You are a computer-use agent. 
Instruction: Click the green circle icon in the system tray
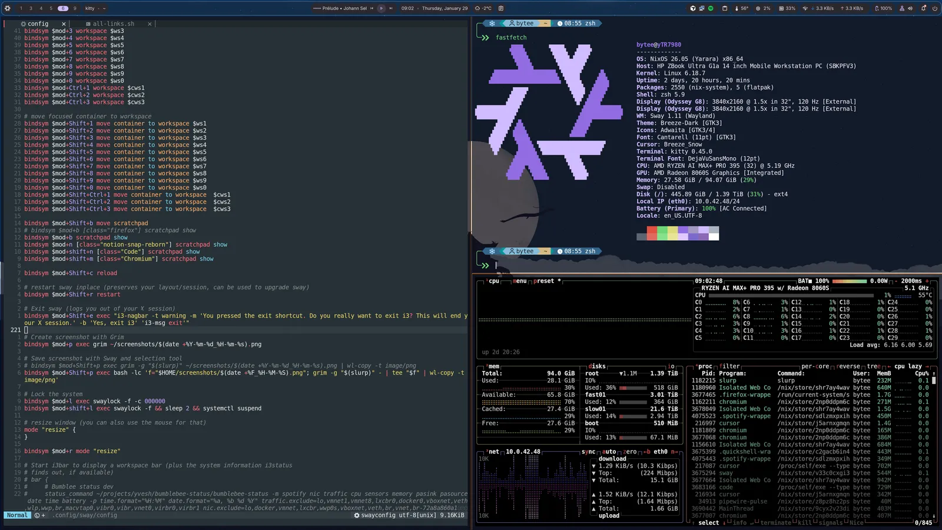[x=711, y=8]
